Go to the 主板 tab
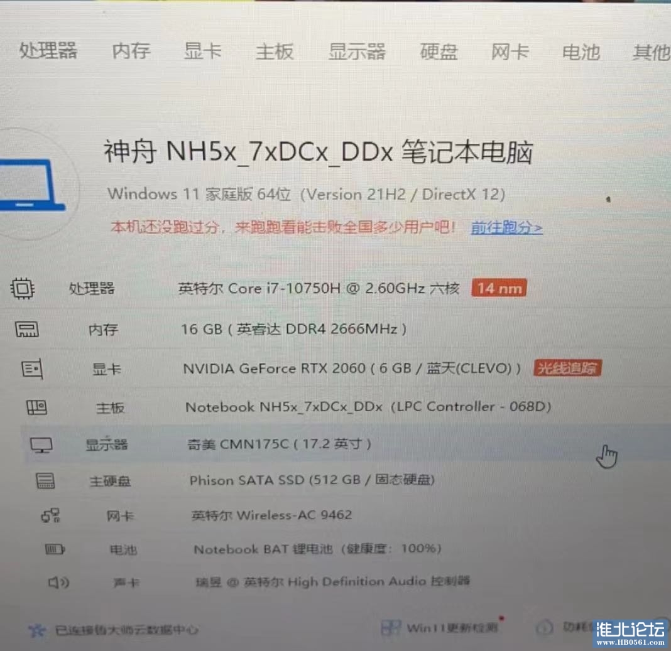This screenshot has width=671, height=651. pos(275,51)
